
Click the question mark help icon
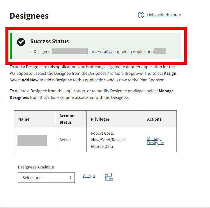[x=141, y=15]
